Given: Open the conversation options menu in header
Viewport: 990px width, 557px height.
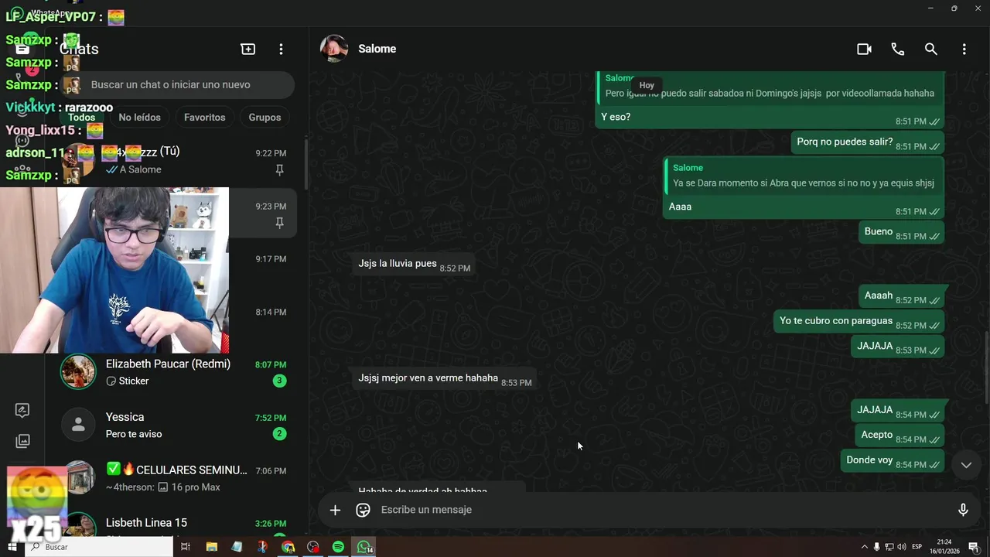Looking at the screenshot, I should click(964, 49).
